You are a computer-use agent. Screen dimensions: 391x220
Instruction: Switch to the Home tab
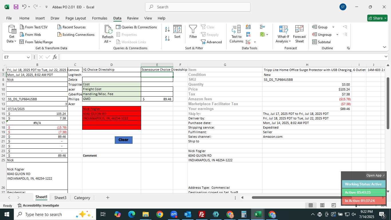(24, 18)
